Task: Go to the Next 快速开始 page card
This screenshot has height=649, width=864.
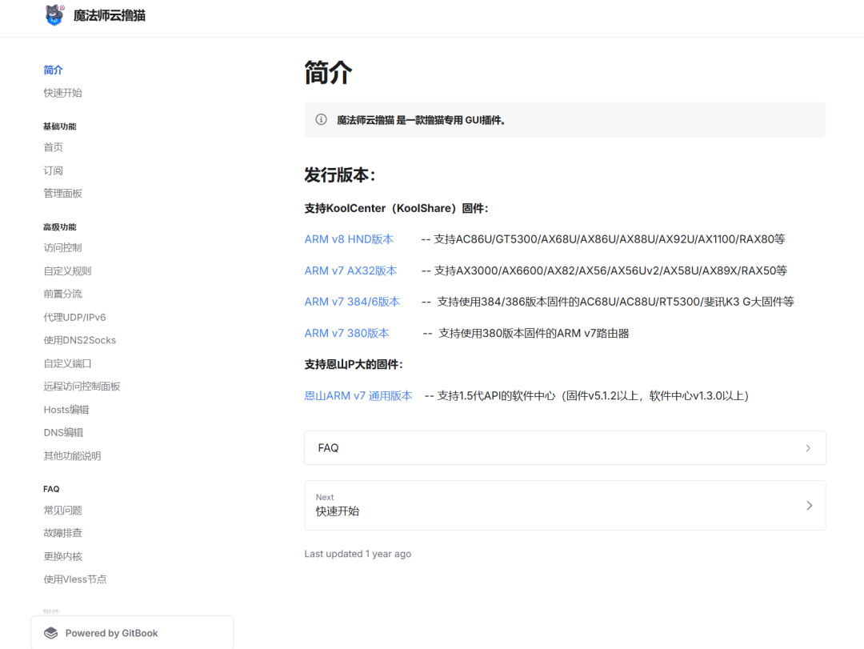Action: 565,506
